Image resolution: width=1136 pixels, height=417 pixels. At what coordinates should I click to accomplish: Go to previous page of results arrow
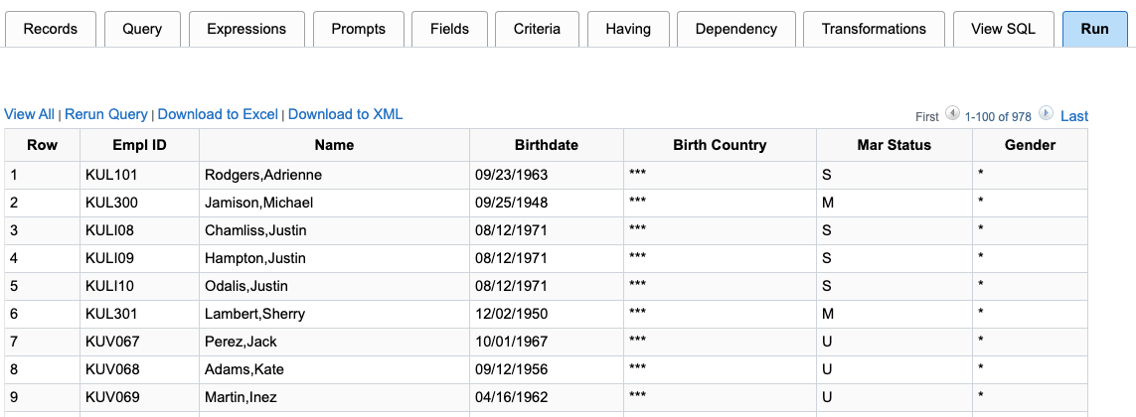tap(952, 114)
